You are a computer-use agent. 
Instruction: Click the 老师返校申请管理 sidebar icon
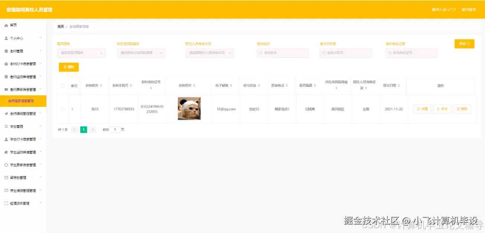[x=6, y=77]
